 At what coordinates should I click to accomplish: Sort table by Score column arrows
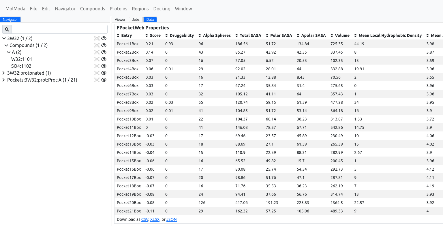[x=147, y=35]
